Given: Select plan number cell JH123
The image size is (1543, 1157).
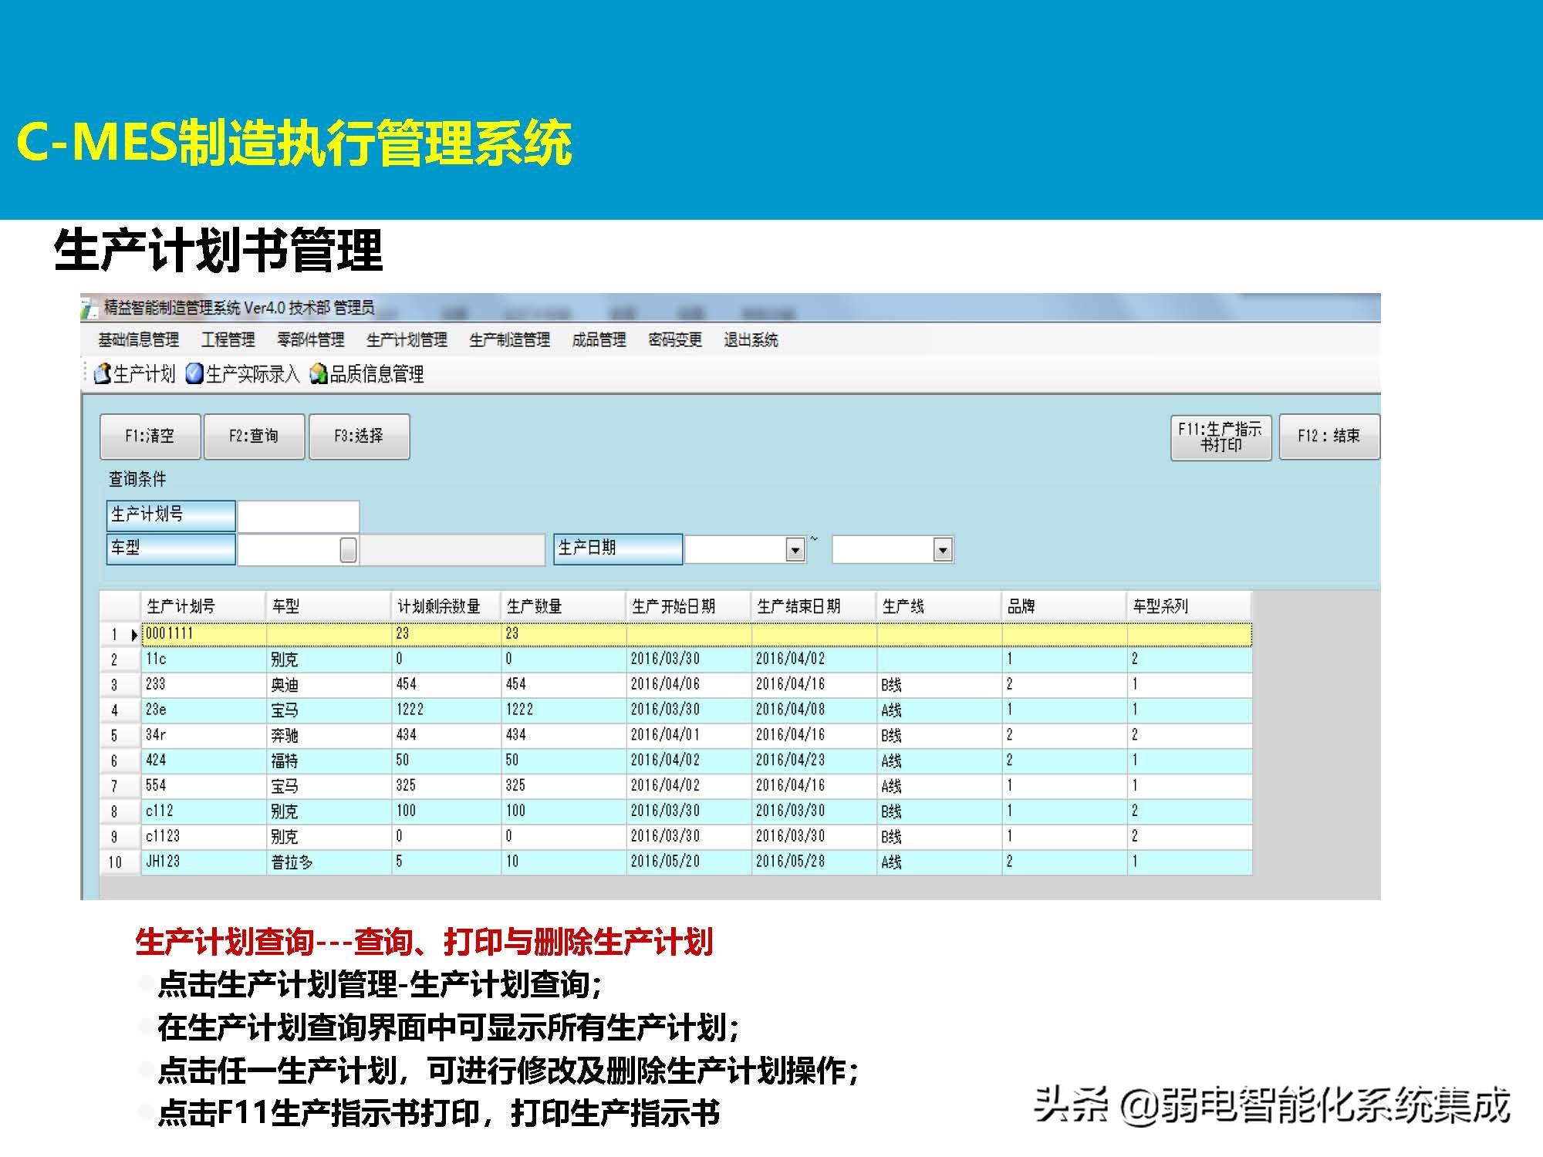Looking at the screenshot, I should pyautogui.click(x=204, y=862).
